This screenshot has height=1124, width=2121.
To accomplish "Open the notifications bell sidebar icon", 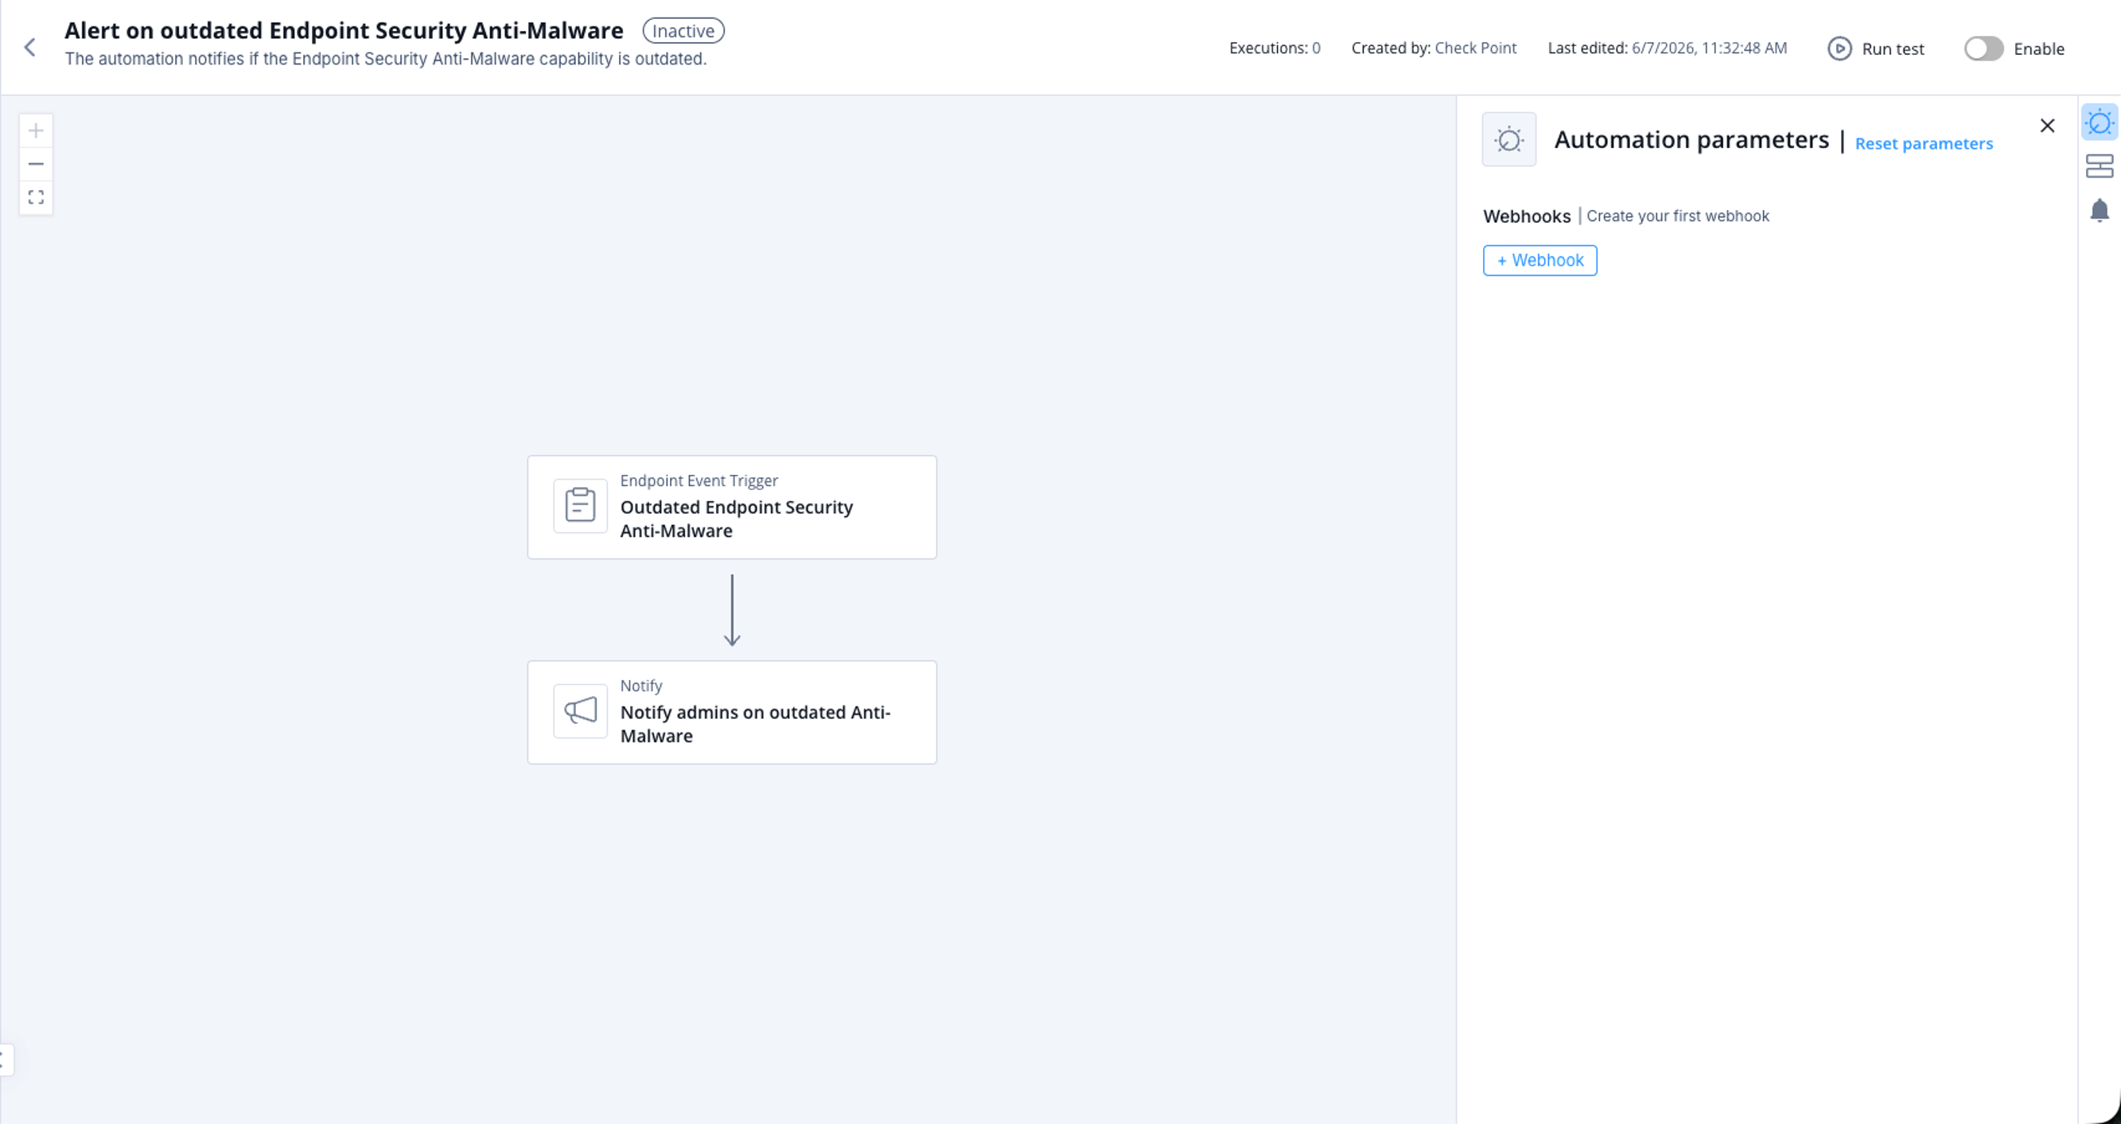I will [2099, 210].
